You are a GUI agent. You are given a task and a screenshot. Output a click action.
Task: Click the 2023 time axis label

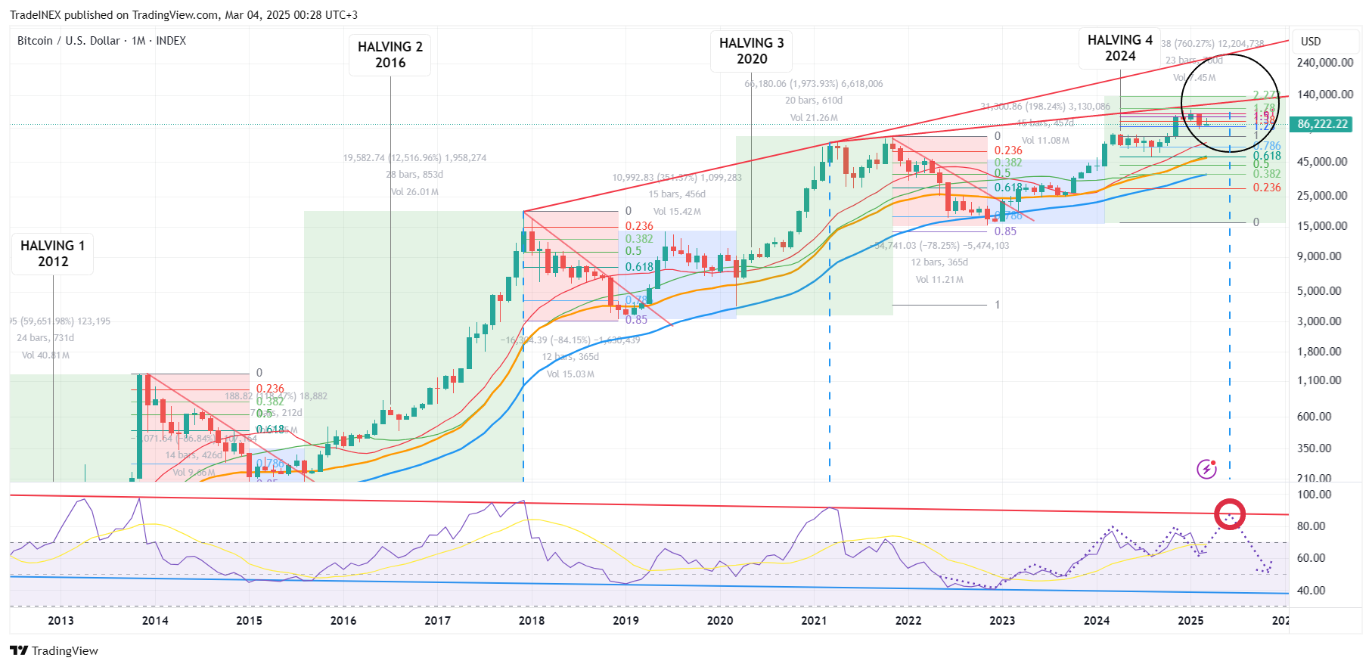[1002, 621]
